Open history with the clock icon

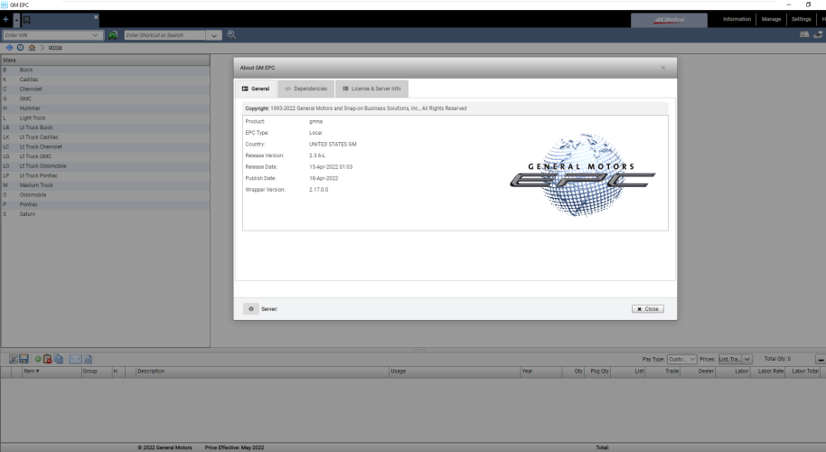(20, 47)
